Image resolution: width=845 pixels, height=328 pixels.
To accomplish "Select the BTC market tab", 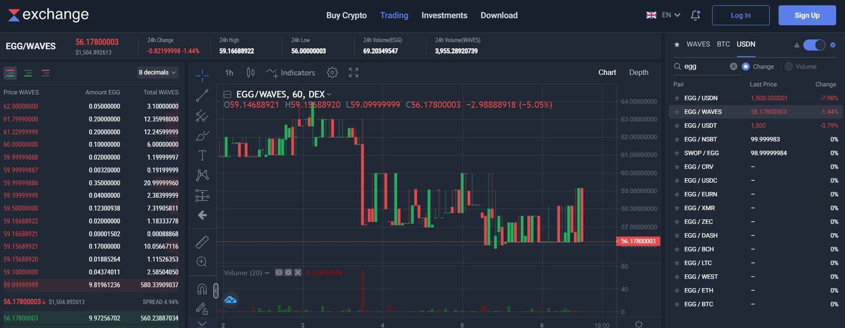I will [723, 44].
